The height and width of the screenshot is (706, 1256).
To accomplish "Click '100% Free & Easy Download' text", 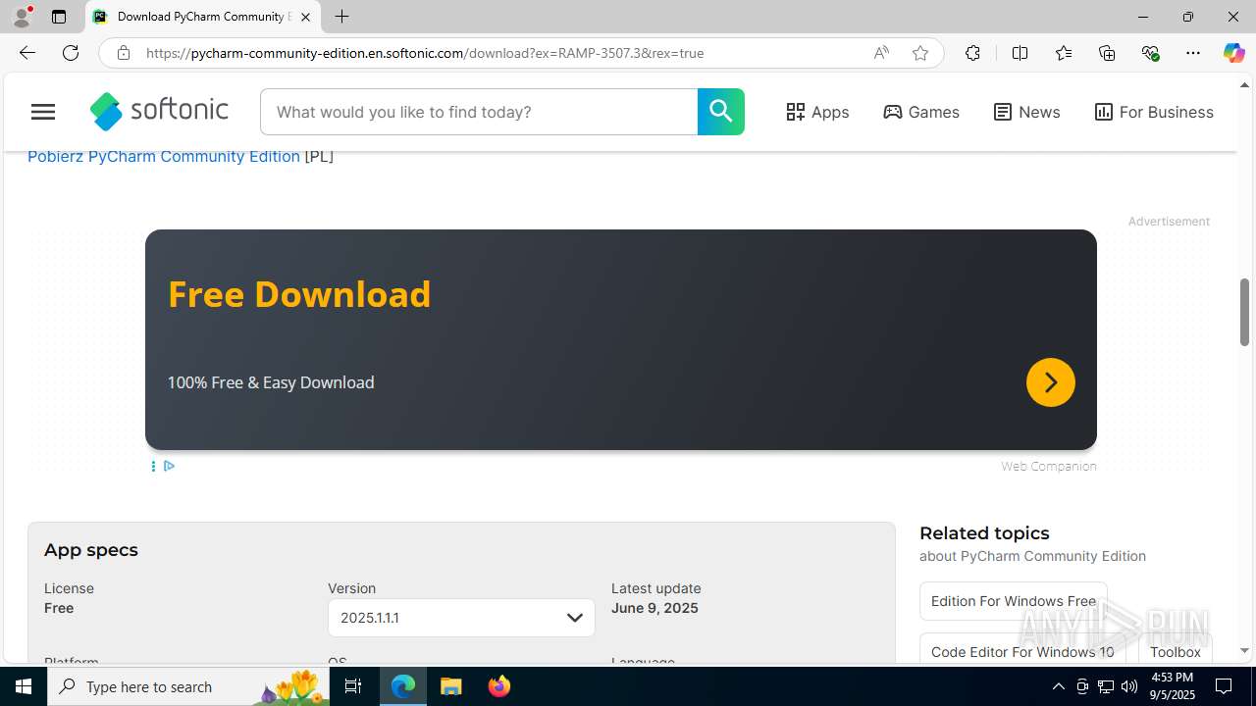I will click(271, 382).
